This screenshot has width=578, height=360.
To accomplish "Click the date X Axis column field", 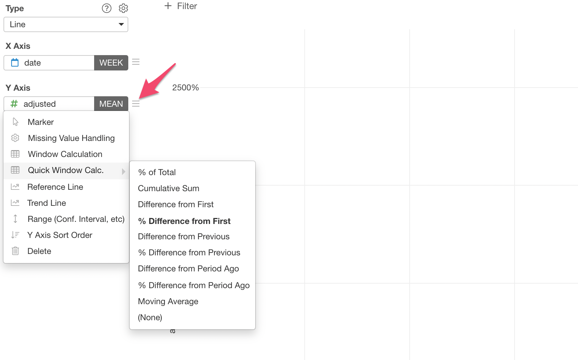I will pos(49,63).
